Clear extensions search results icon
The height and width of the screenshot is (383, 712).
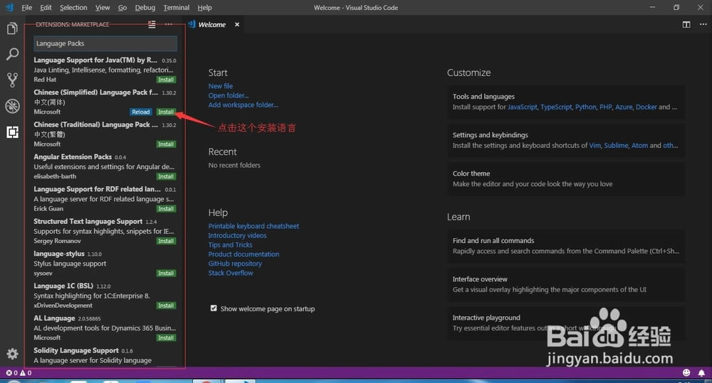pyautogui.click(x=152, y=24)
